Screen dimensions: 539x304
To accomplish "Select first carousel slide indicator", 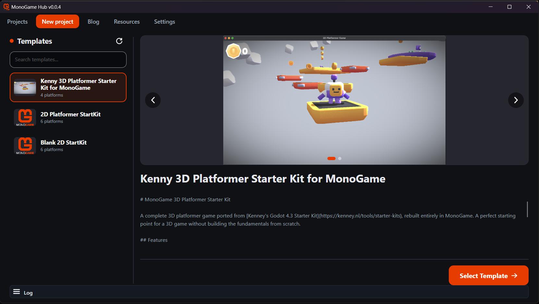I will pyautogui.click(x=331, y=158).
